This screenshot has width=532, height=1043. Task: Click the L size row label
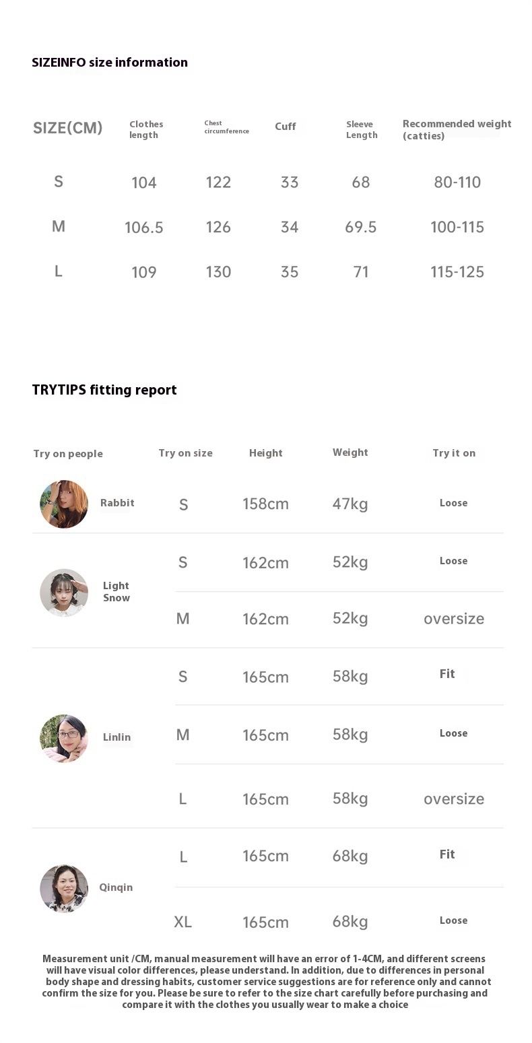(59, 271)
